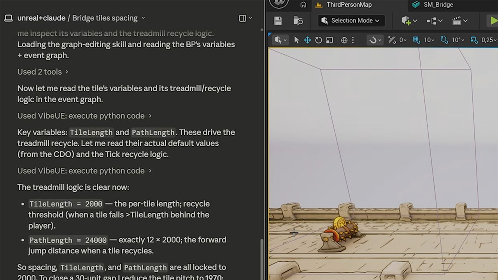Open the add content cube-plus menu

point(409,21)
